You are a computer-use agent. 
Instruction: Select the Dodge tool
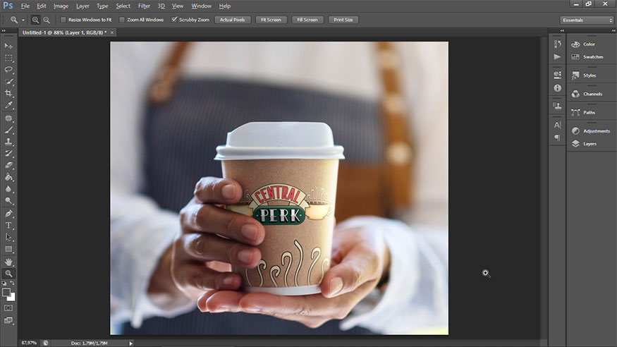coord(8,200)
